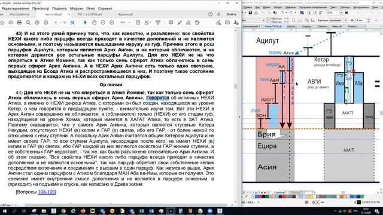The image size is (383, 215).
Task: Save the drawing with CorelDRAW's floppy icon
Action: (251, 13)
